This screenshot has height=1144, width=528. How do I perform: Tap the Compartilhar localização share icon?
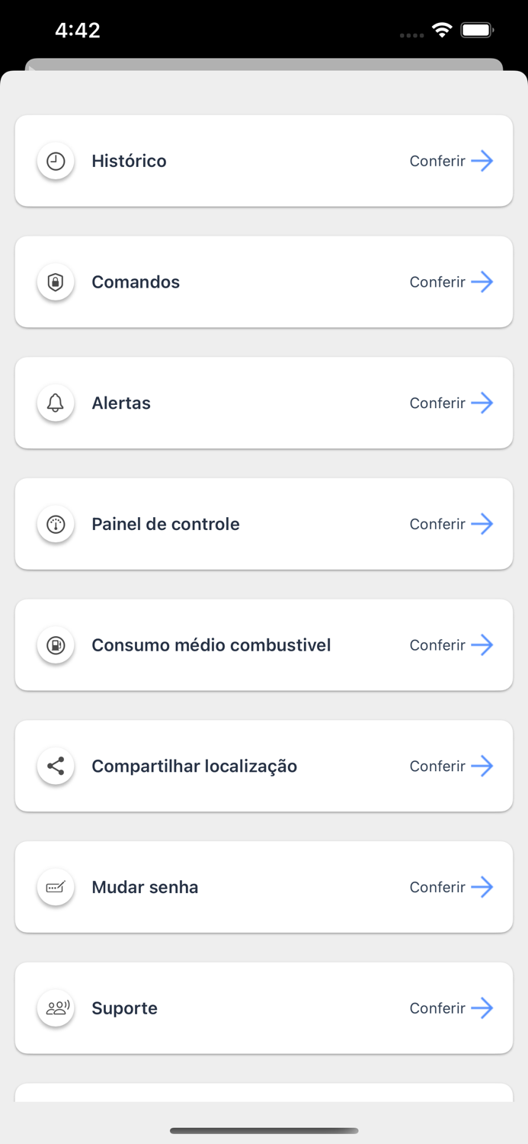point(55,766)
